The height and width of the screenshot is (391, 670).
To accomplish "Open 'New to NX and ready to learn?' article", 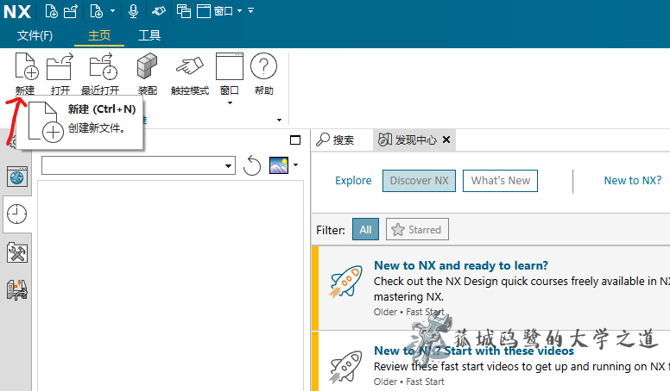I will coord(461,265).
